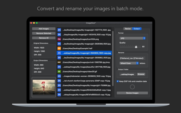The width and height of the screenshot is (181, 113).
Task: Click the BMP icon for portrait-1360789-jpg.bmp
Action: (x=59, y=62)
